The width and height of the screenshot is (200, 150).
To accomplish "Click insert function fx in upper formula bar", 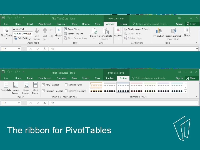I will (x=44, y=49).
